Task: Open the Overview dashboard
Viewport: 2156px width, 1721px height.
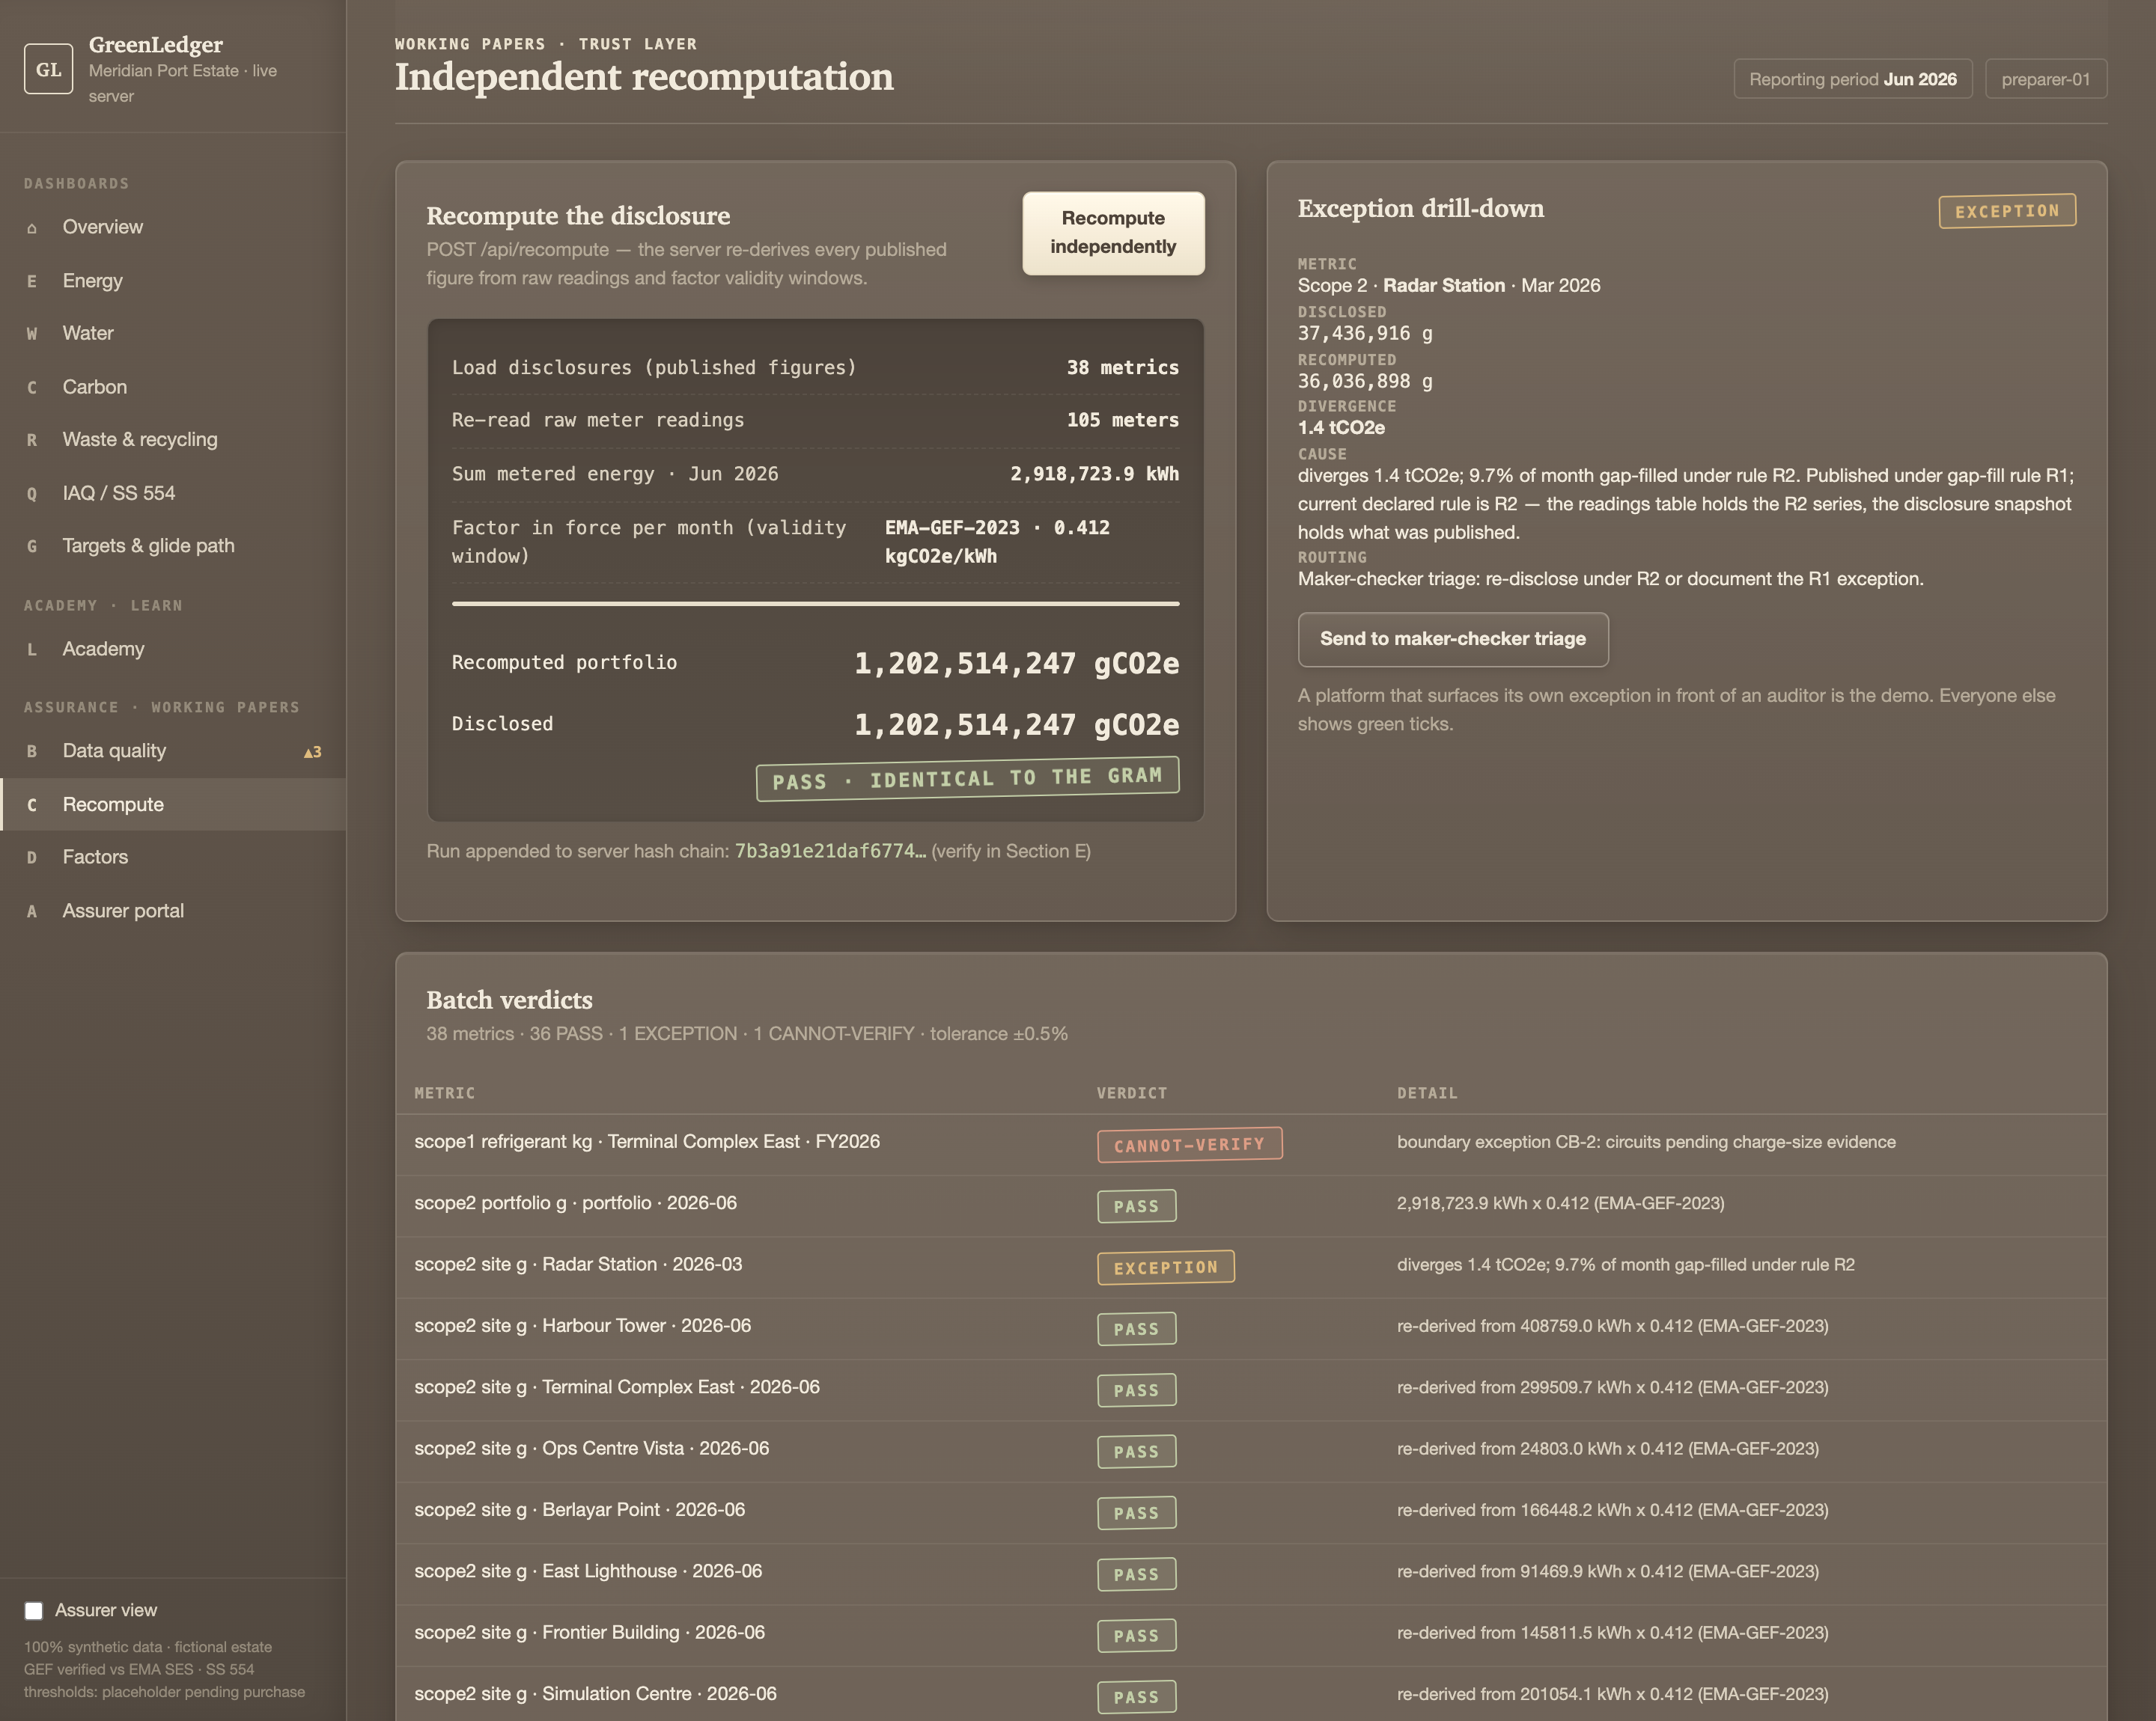Action: point(173,227)
